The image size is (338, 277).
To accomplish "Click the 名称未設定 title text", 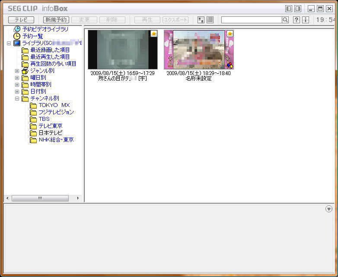I will (x=198, y=79).
